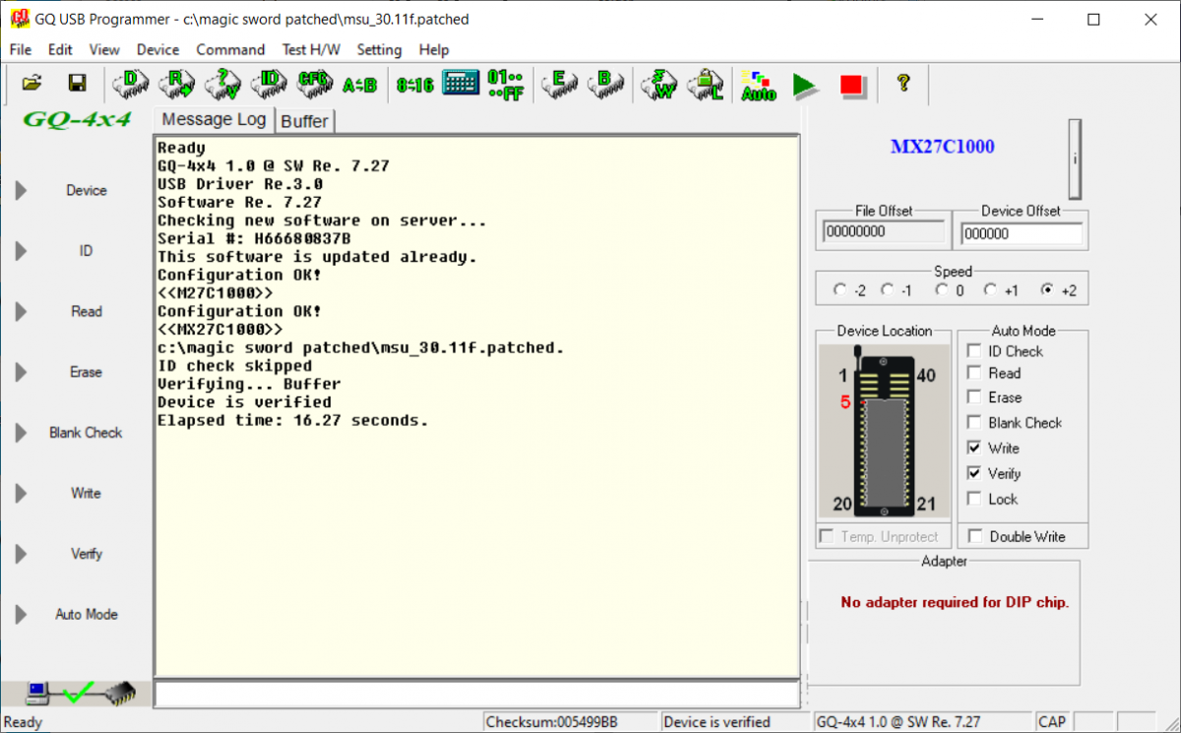
Task: Switch to the Buffer tab
Action: coord(305,121)
